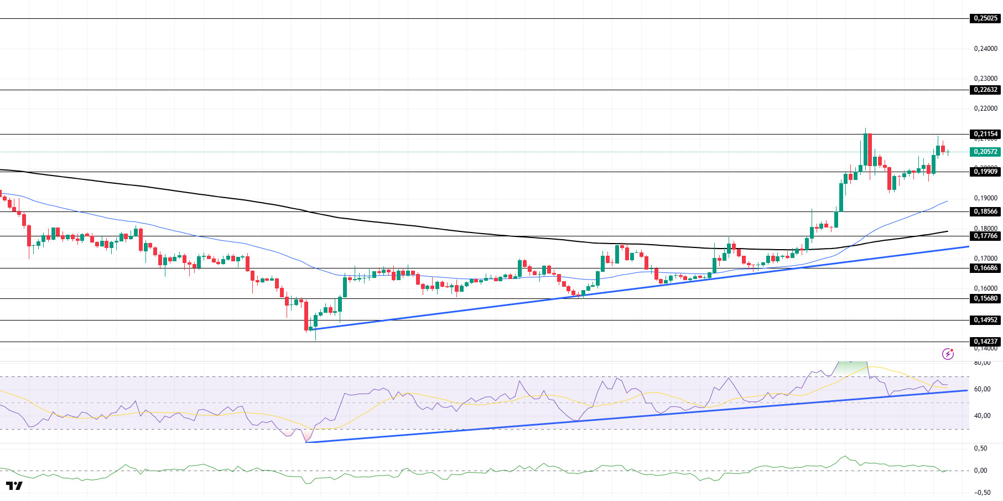The image size is (1003, 501).
Task: Click the RSI 60,00 axis value
Action: tap(982, 389)
